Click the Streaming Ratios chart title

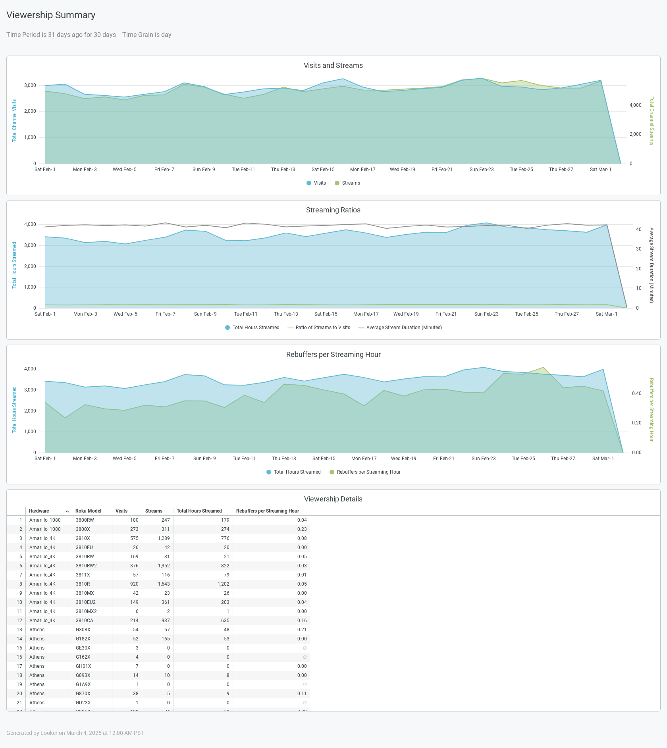pyautogui.click(x=333, y=210)
